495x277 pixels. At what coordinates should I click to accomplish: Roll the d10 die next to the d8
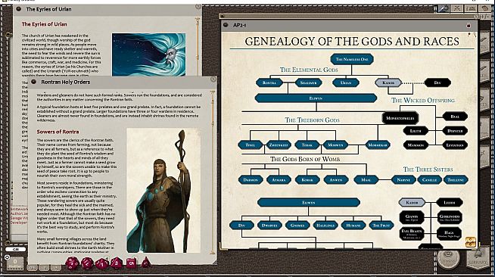[102, 263]
